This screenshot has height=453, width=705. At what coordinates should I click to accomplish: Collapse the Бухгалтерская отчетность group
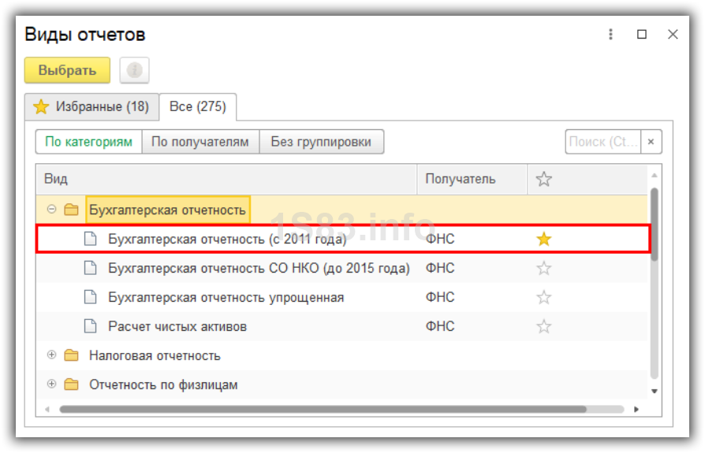(52, 210)
